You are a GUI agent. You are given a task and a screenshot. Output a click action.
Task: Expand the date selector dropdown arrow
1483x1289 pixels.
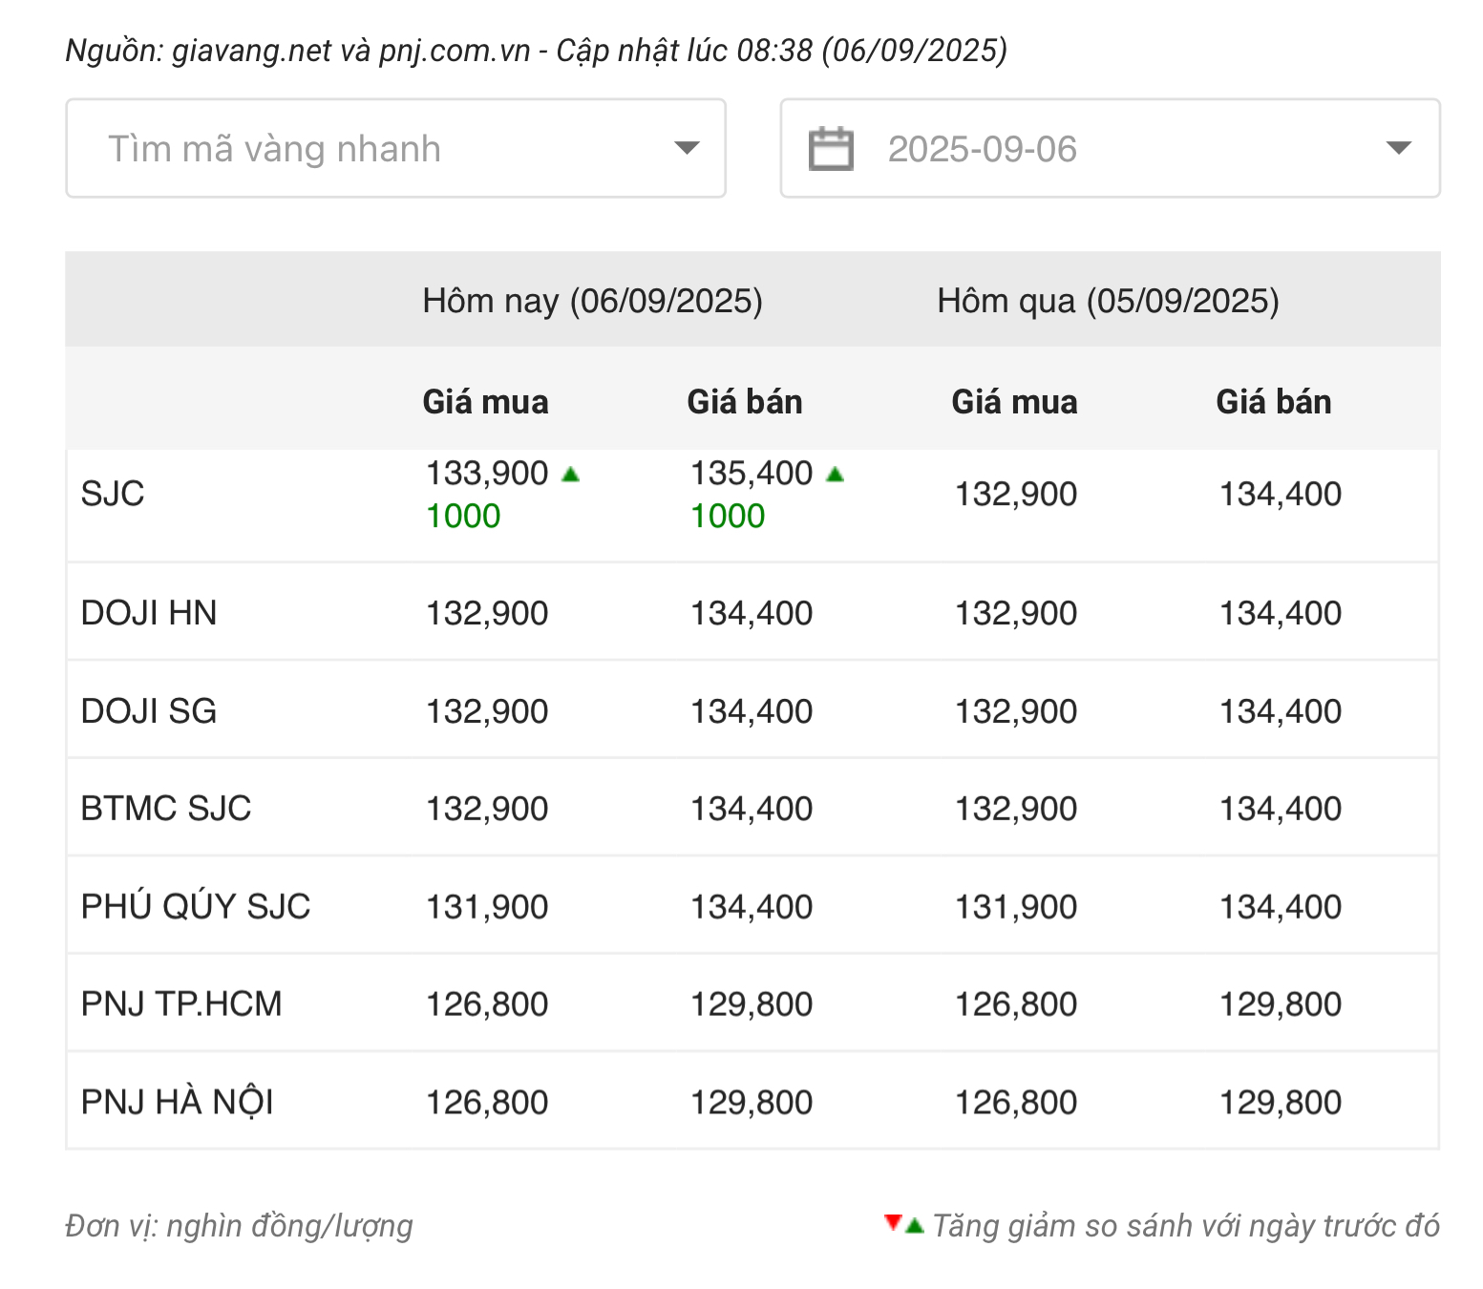[1398, 148]
